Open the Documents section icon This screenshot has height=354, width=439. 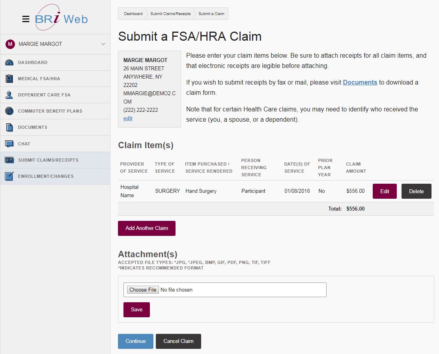9,127
